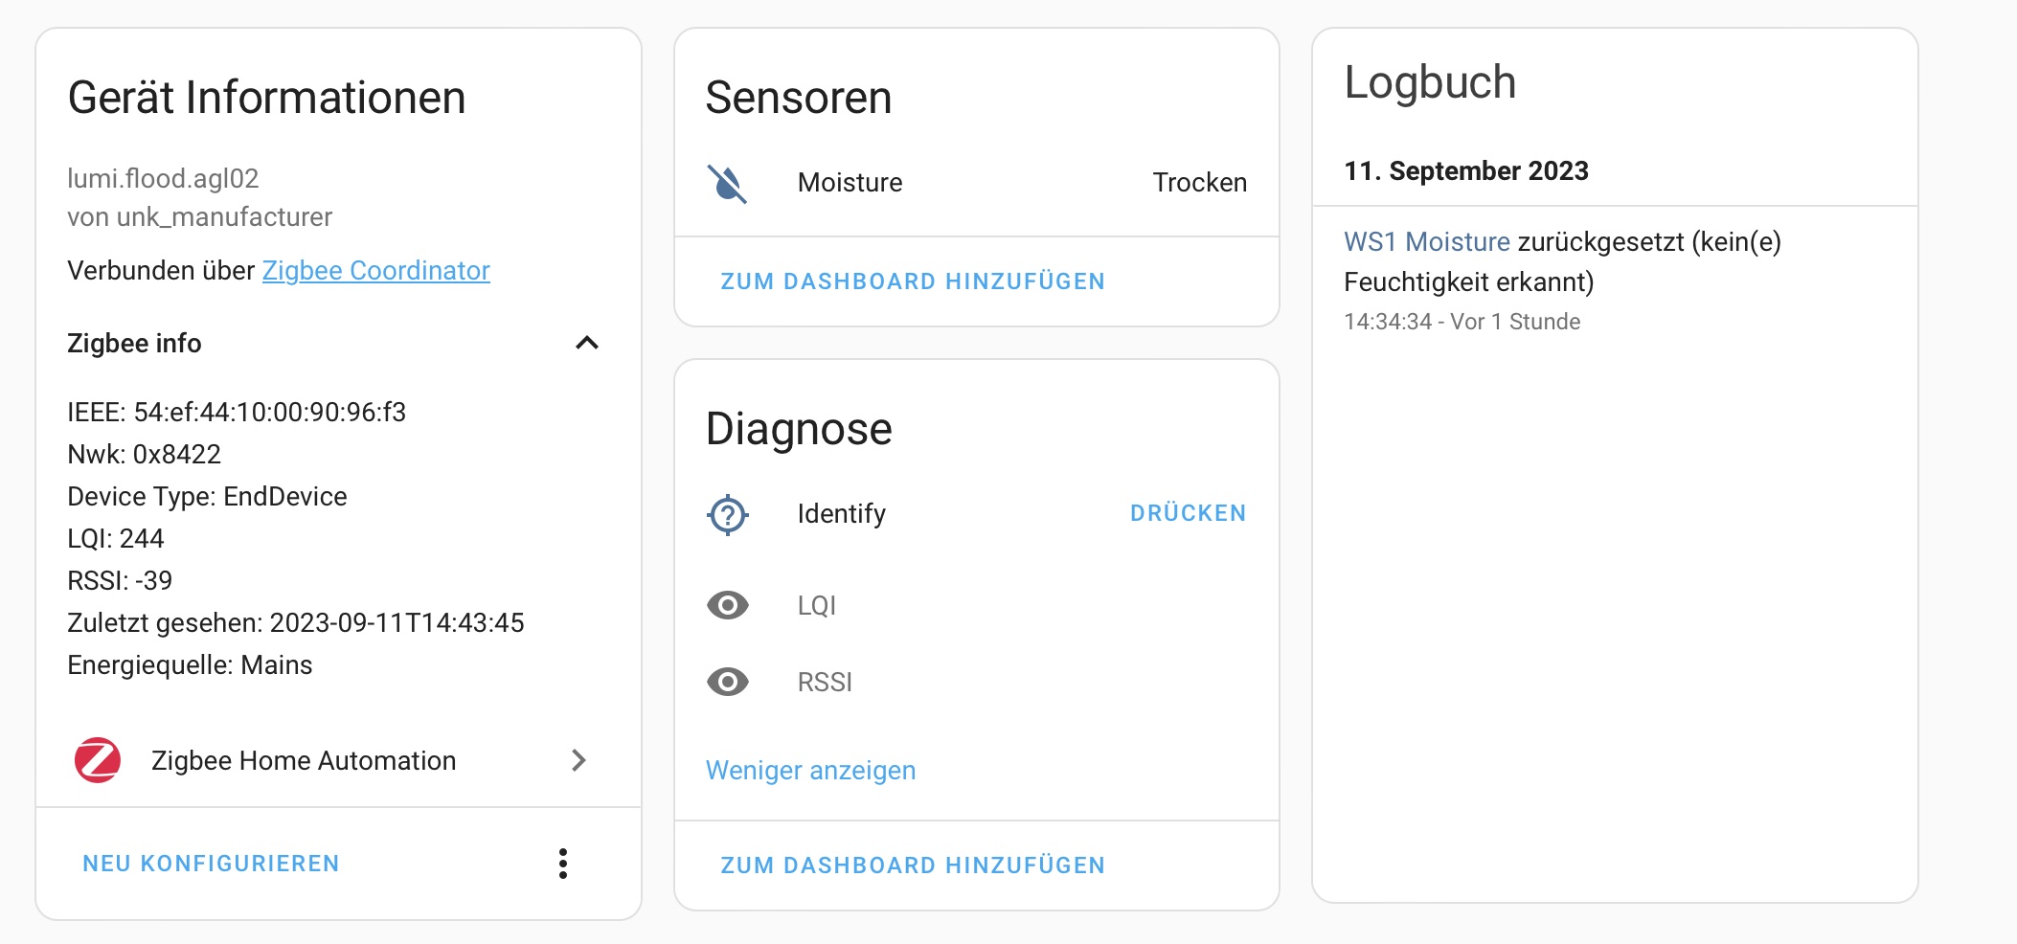The image size is (2017, 944).
Task: Click the Moisture water-off icon
Action: pos(727,183)
